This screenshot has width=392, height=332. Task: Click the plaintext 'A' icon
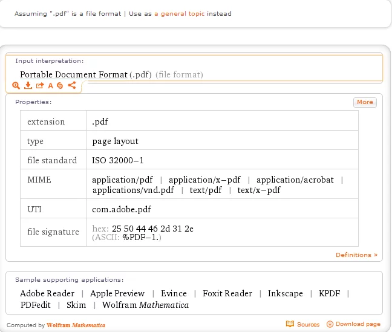click(51, 86)
